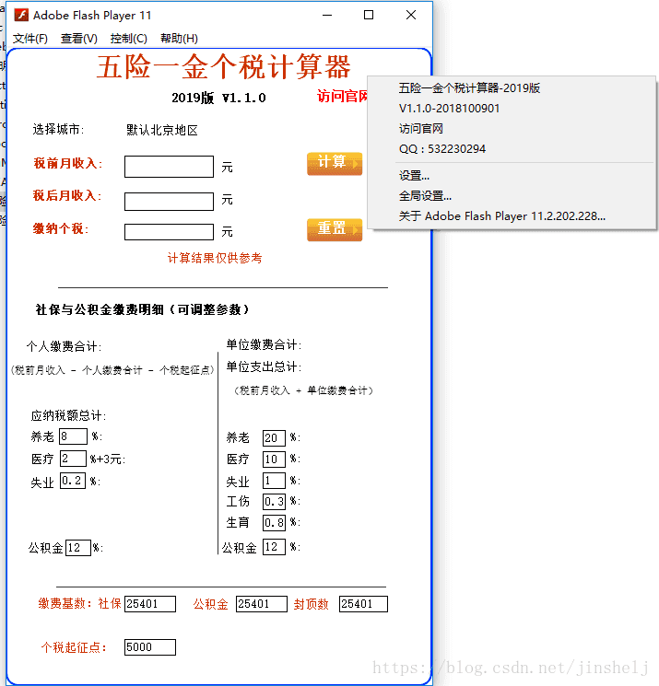Click the 个人缴费合计 label
The image size is (659, 686).
[x=64, y=346]
